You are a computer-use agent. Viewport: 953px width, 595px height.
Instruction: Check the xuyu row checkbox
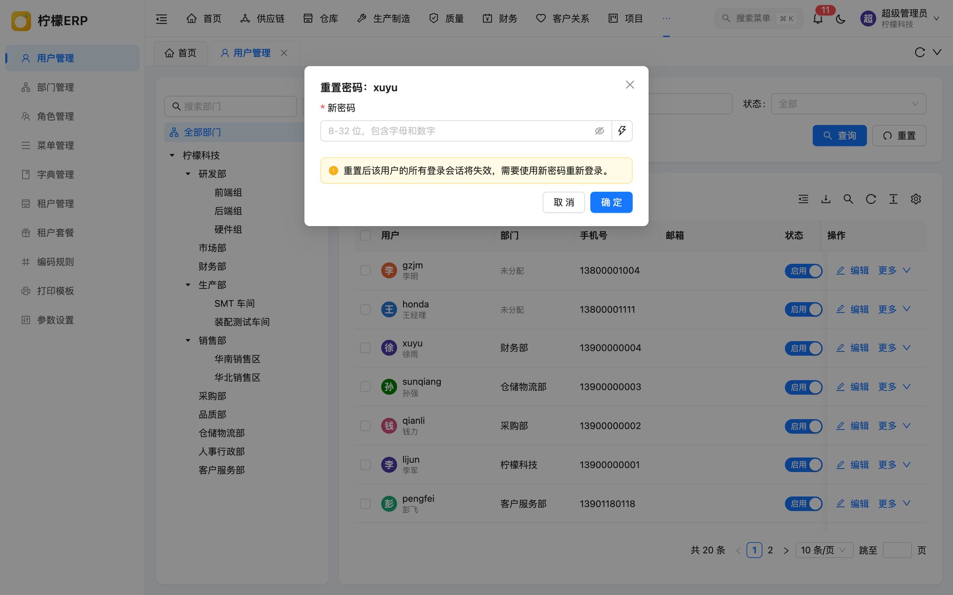tap(365, 348)
